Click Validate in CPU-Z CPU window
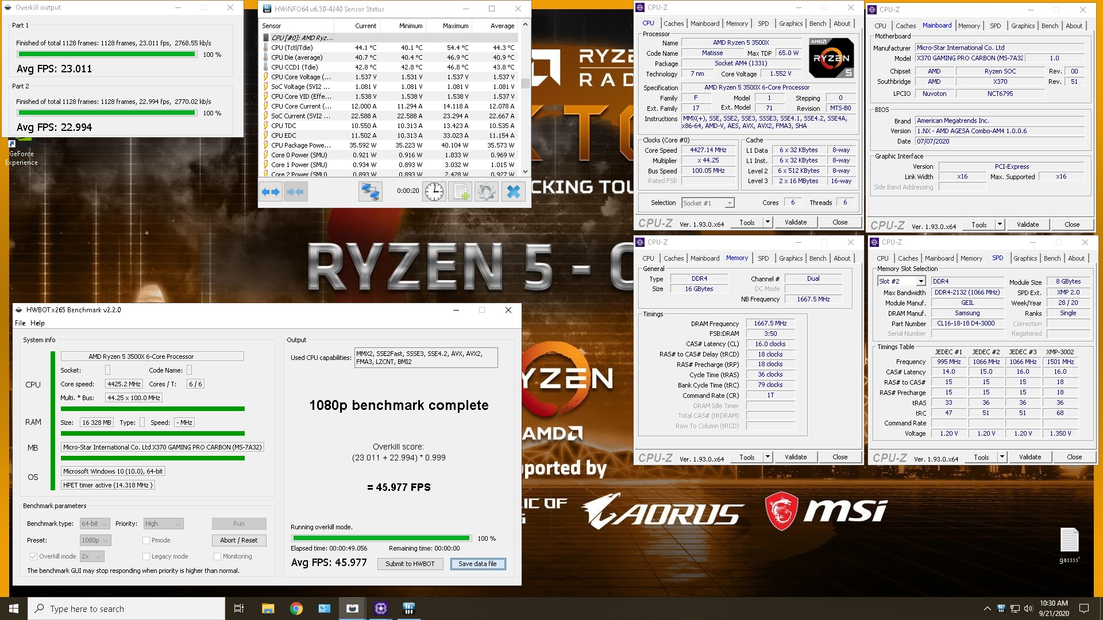Screen dimensions: 1103x620 click(796, 222)
